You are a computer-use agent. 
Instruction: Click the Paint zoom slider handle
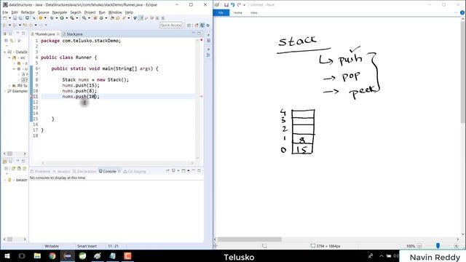tap(438, 246)
